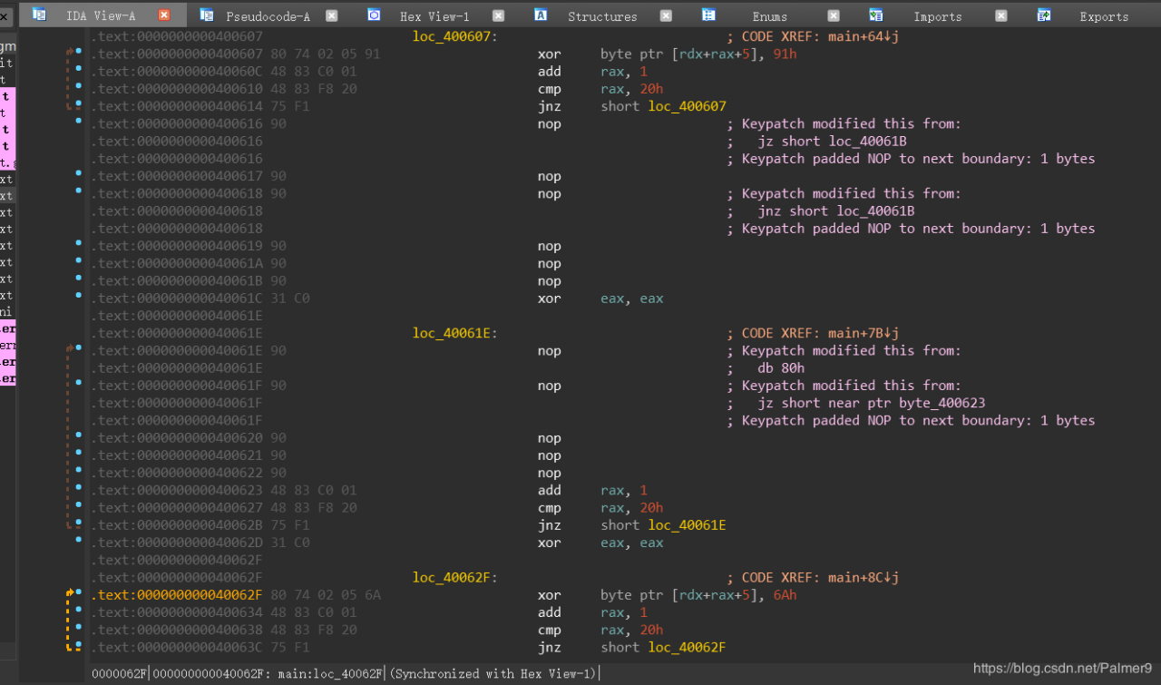Close the IDA View-A tab
This screenshot has width=1161, height=685.
click(x=164, y=15)
